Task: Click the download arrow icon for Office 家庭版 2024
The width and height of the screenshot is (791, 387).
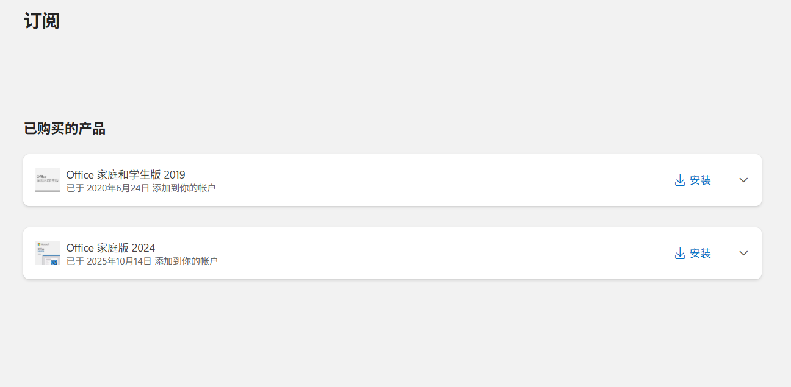Action: (680, 254)
